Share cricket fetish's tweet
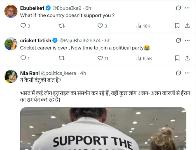Screen dimensions: 196x150 pyautogui.click(x=187, y=58)
